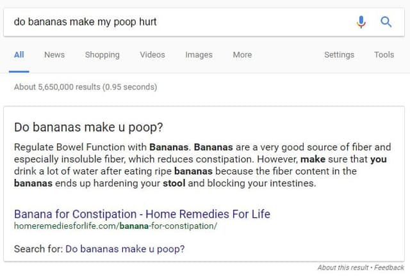Expand the More search categories menu
The height and width of the screenshot is (280, 410).
click(x=242, y=55)
